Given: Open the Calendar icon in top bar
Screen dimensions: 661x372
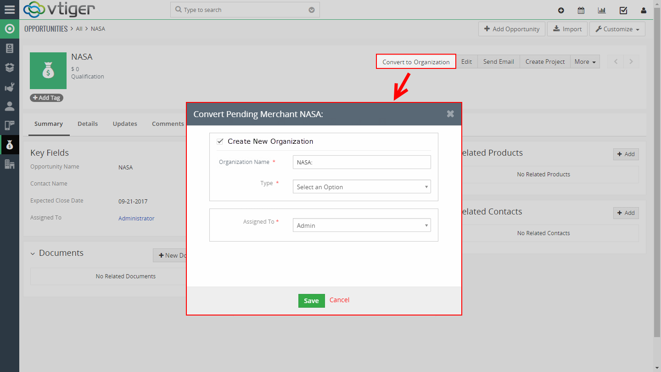Looking at the screenshot, I should click(x=581, y=10).
